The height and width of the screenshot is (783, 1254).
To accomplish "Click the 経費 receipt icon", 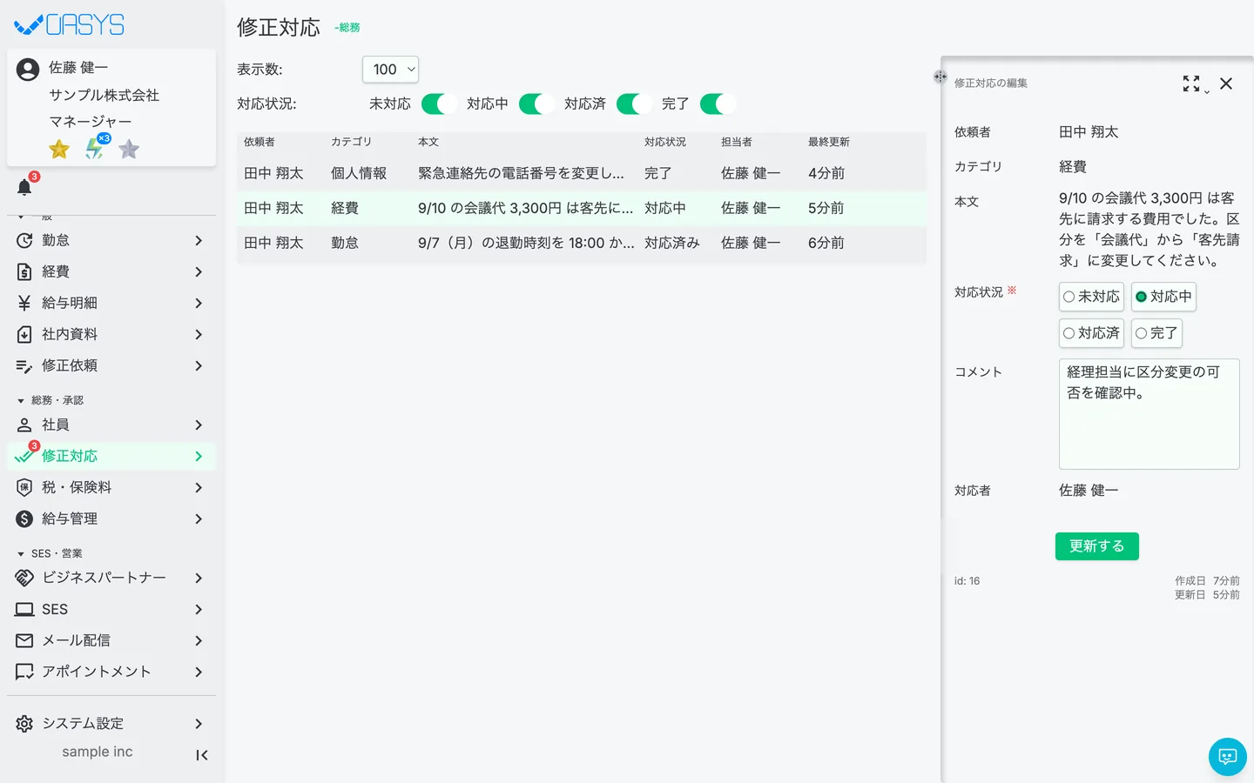I will point(24,271).
